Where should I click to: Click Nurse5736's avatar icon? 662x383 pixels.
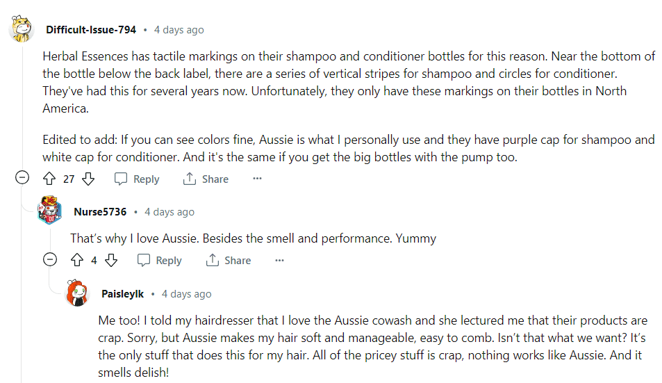pos(50,211)
